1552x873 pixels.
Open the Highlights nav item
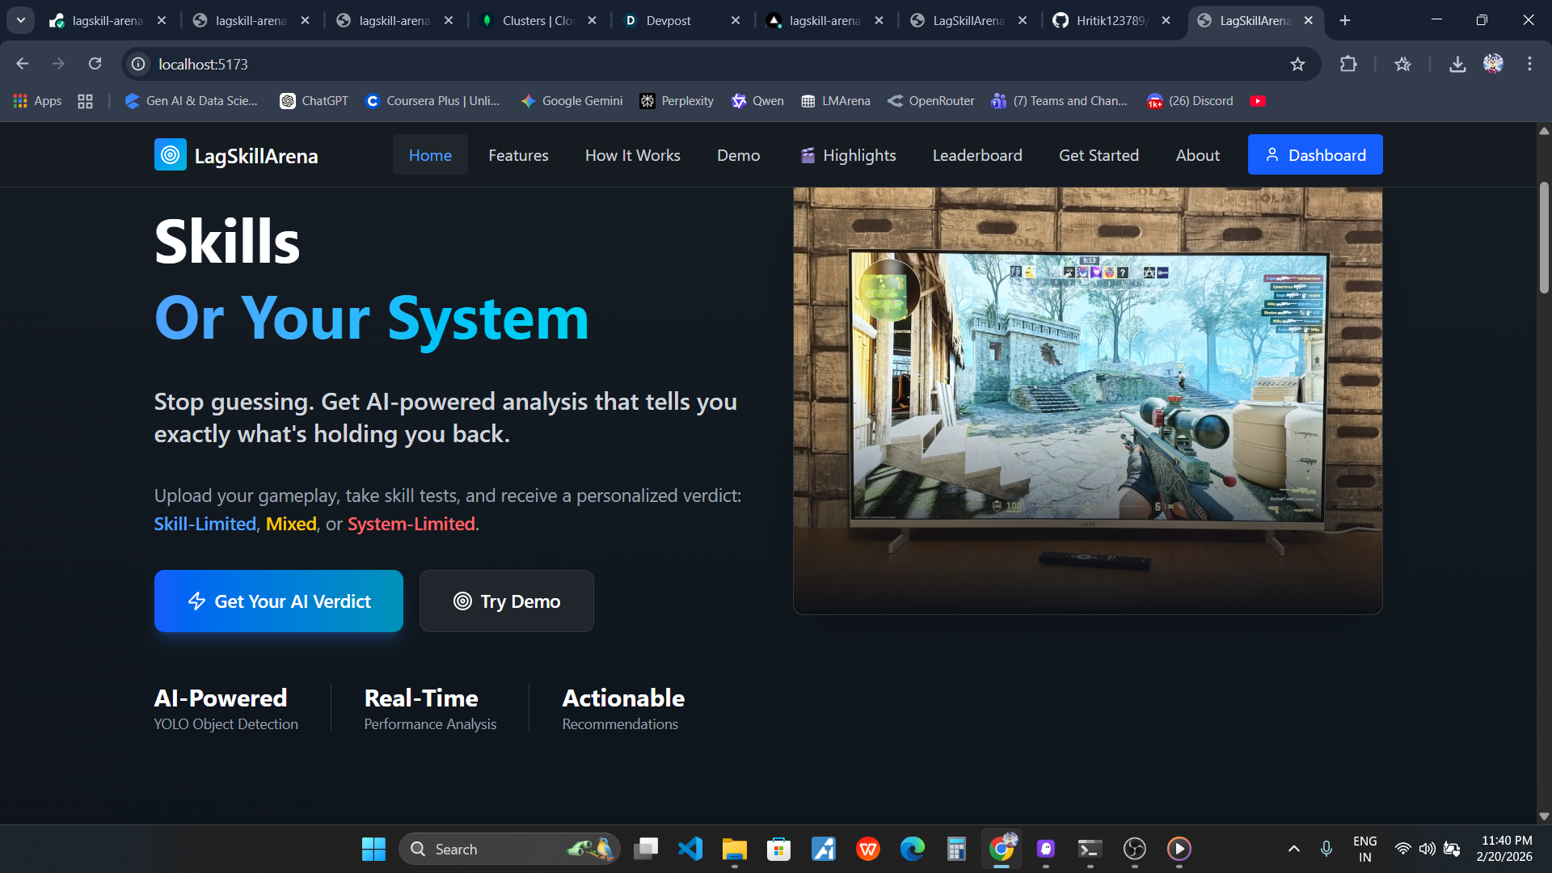(848, 155)
